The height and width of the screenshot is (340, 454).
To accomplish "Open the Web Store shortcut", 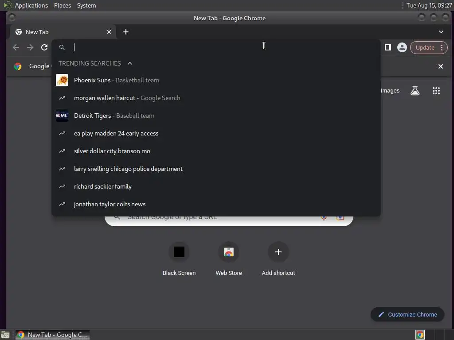I will 229,259.
